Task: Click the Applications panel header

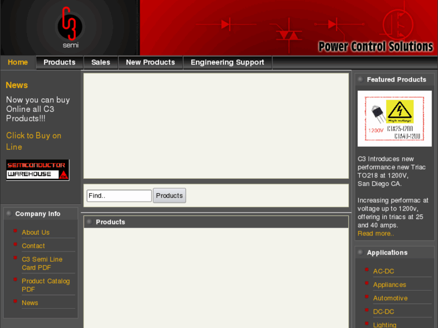Action: click(x=395, y=253)
